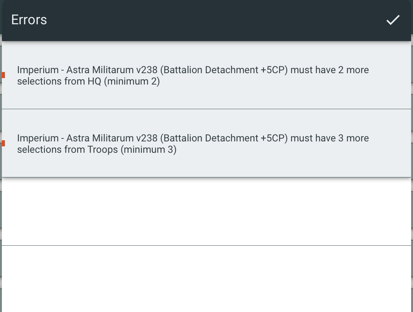
Task: Click "(minimum 3)" text in Troops error
Action: [x=149, y=150]
